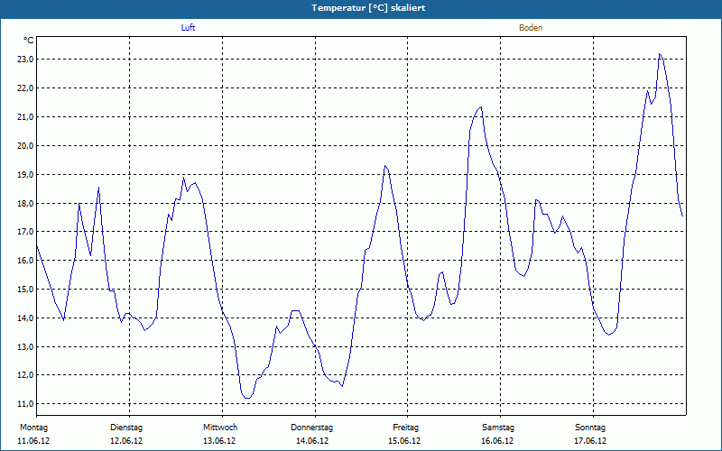The height and width of the screenshot is (451, 722).
Task: Click the date 13.06.12
Action: click(x=219, y=441)
